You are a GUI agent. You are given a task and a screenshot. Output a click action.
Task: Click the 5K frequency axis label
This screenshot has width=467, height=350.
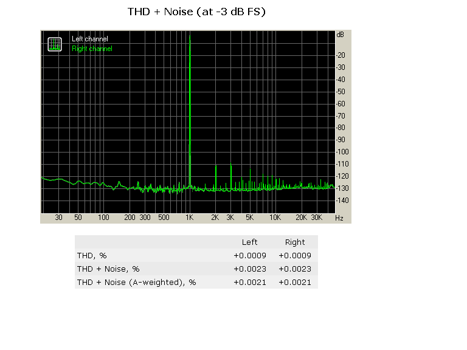[249, 218]
